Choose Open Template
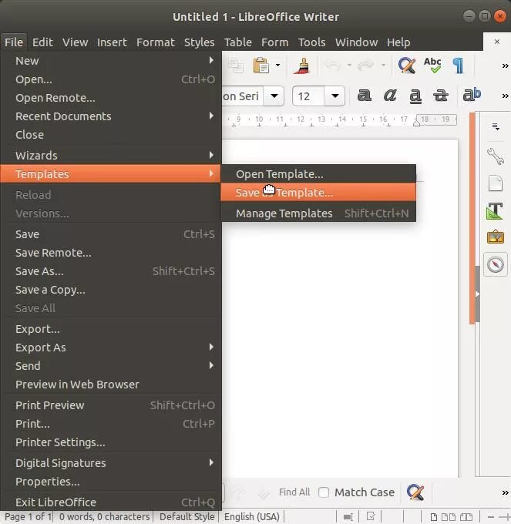511x524 pixels. pyautogui.click(x=318, y=174)
